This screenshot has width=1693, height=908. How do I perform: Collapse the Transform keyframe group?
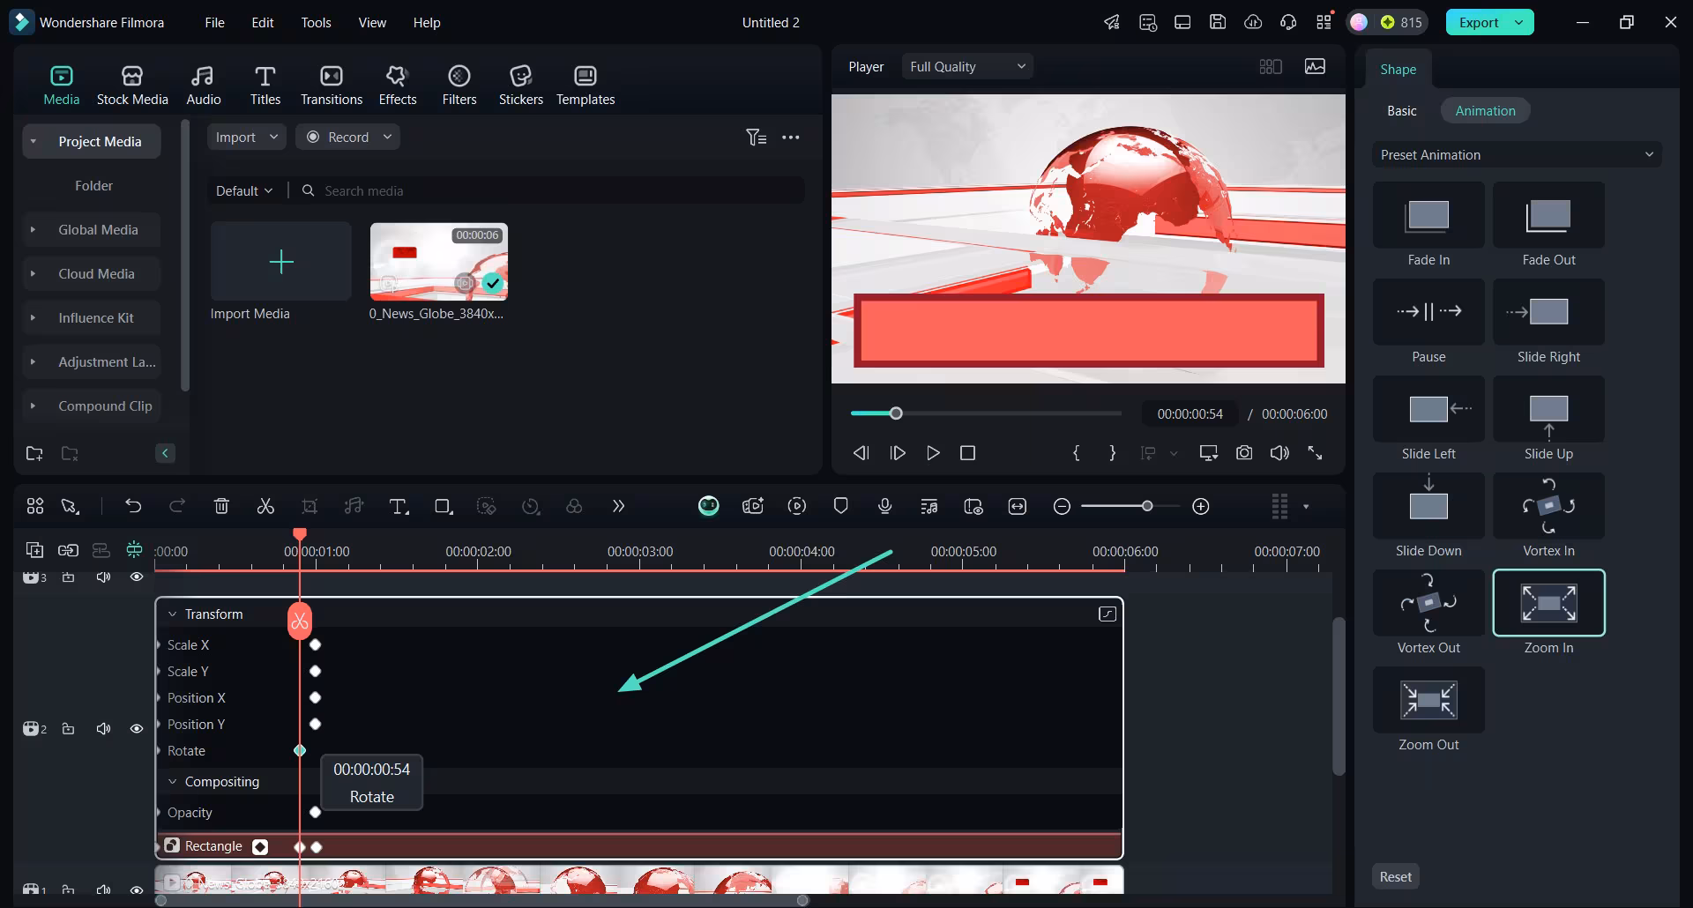tap(173, 614)
